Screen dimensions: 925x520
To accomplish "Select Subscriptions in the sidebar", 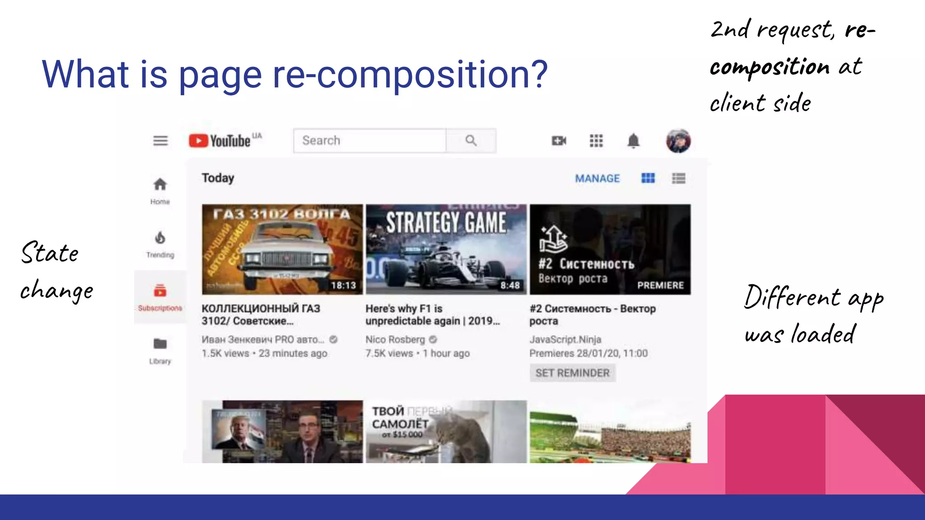I will coord(160,297).
